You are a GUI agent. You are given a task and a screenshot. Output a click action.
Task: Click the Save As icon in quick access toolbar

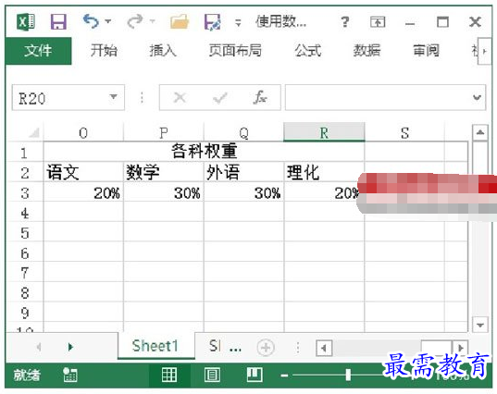[212, 22]
